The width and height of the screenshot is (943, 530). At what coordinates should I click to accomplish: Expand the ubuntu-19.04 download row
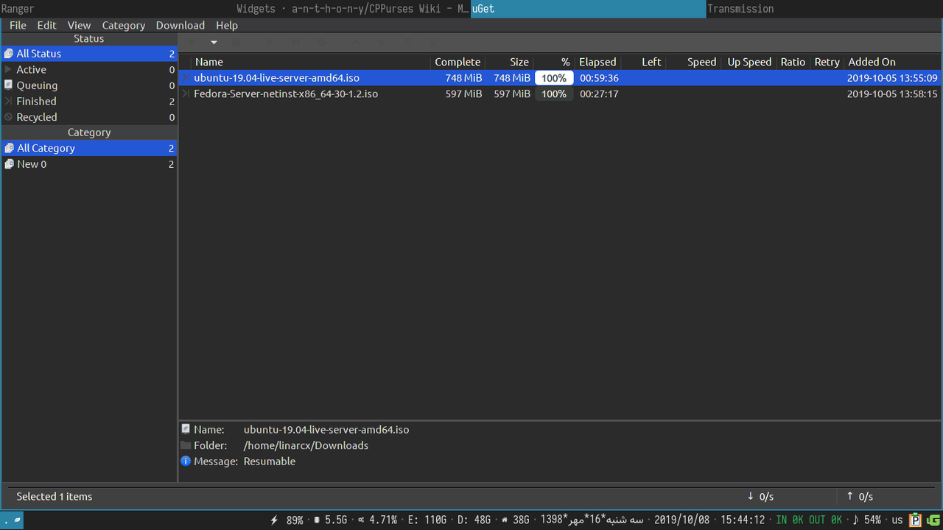pyautogui.click(x=185, y=77)
